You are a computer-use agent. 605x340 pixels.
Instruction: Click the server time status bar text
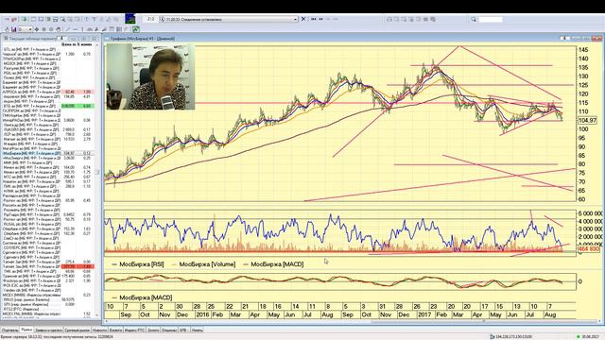[57, 337]
